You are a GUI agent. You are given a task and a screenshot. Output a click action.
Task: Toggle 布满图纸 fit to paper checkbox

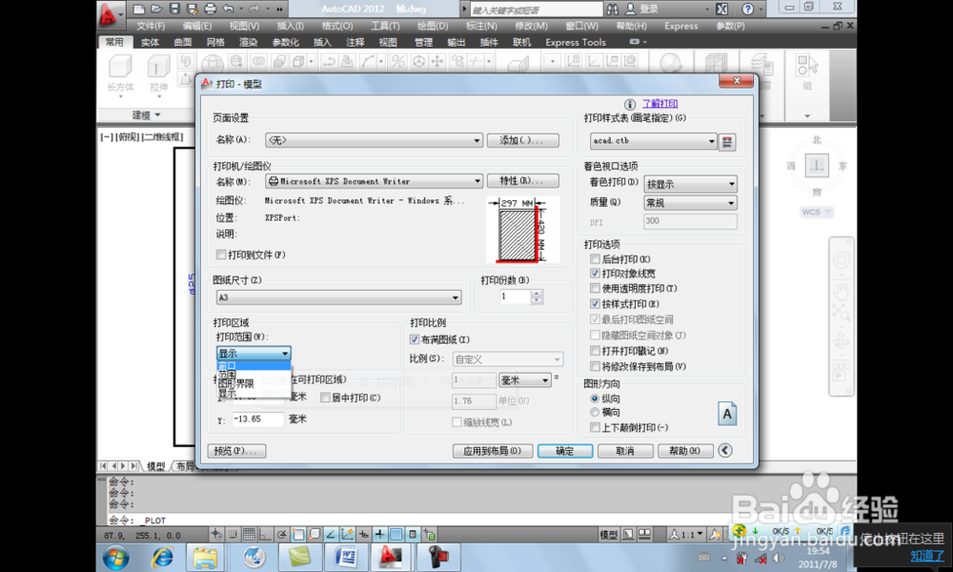pyautogui.click(x=415, y=339)
